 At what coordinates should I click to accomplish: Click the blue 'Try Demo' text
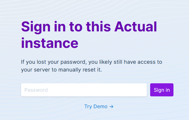pos(96,107)
